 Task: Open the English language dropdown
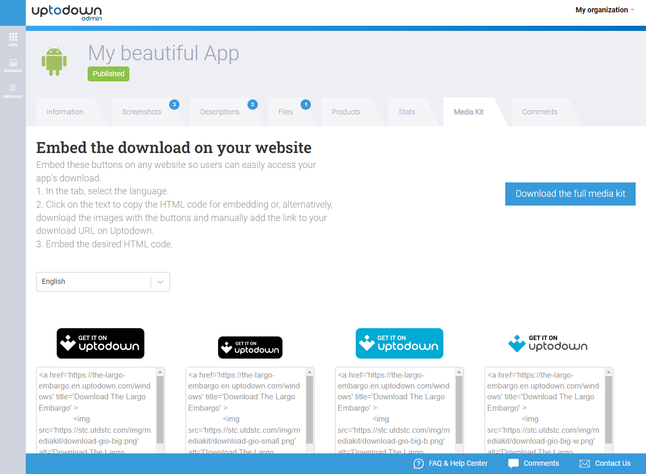tap(103, 282)
